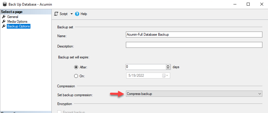Viewport: 268px width, 113px height.
Task: Click the wrench icon beside General
Action: click(4, 17)
